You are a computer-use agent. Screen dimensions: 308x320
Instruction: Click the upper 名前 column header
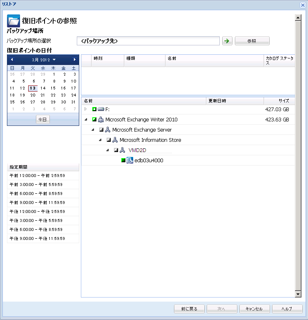pos(214,60)
